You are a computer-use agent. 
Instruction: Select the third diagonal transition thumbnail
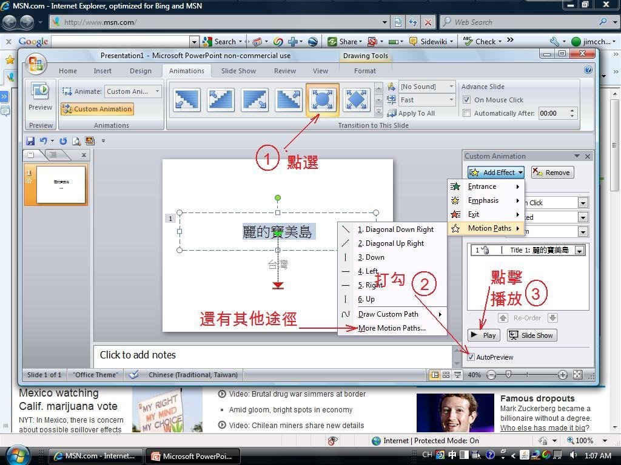coord(255,99)
